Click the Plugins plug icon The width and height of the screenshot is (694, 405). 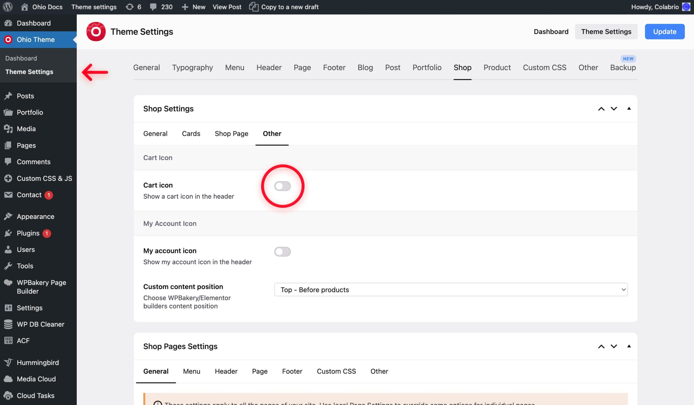coord(8,233)
